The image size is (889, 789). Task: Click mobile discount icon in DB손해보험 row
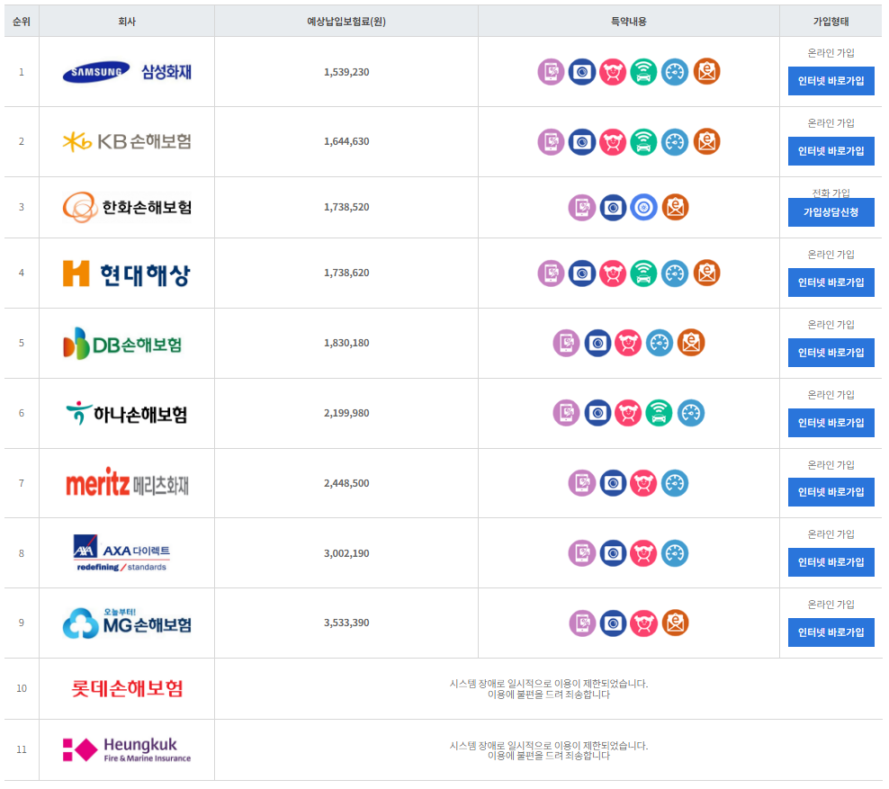[x=566, y=343]
